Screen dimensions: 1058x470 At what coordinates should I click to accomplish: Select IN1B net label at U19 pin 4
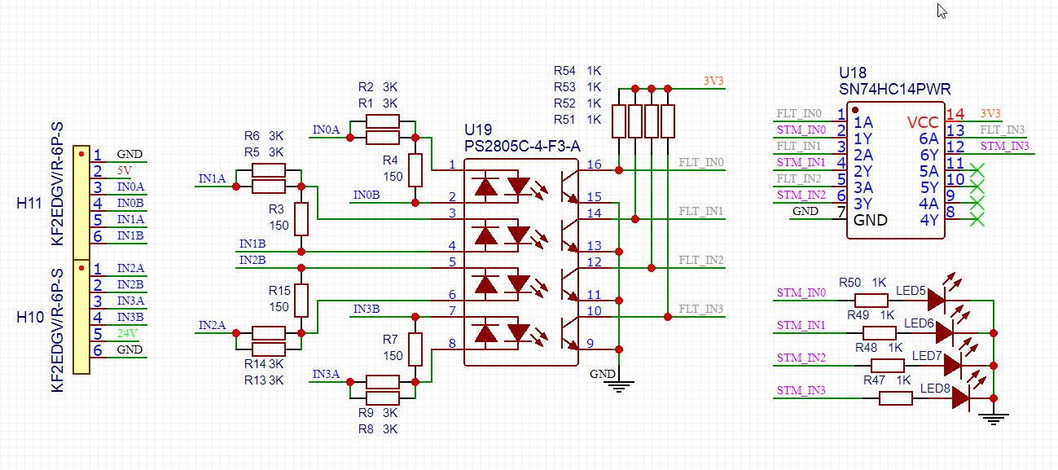tap(252, 244)
